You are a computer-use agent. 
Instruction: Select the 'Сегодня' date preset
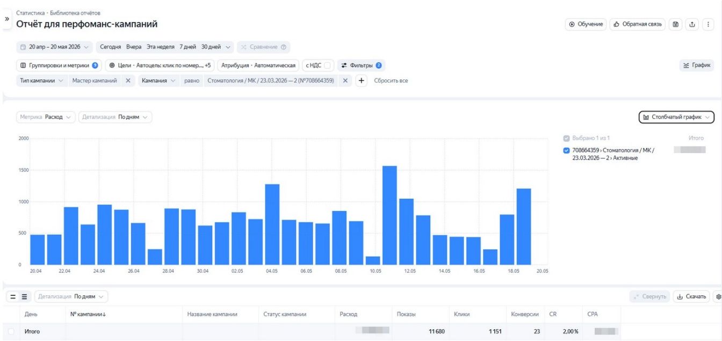(x=111, y=47)
